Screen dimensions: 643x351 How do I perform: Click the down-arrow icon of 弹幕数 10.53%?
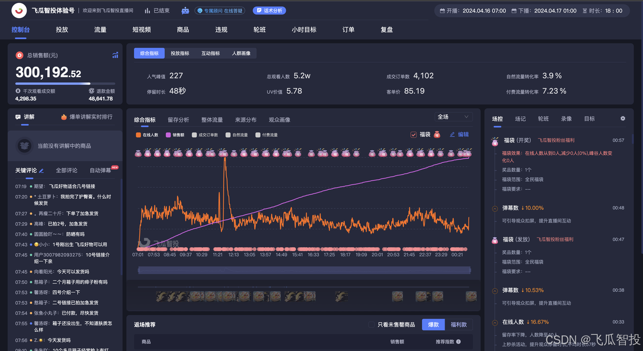(x=523, y=290)
